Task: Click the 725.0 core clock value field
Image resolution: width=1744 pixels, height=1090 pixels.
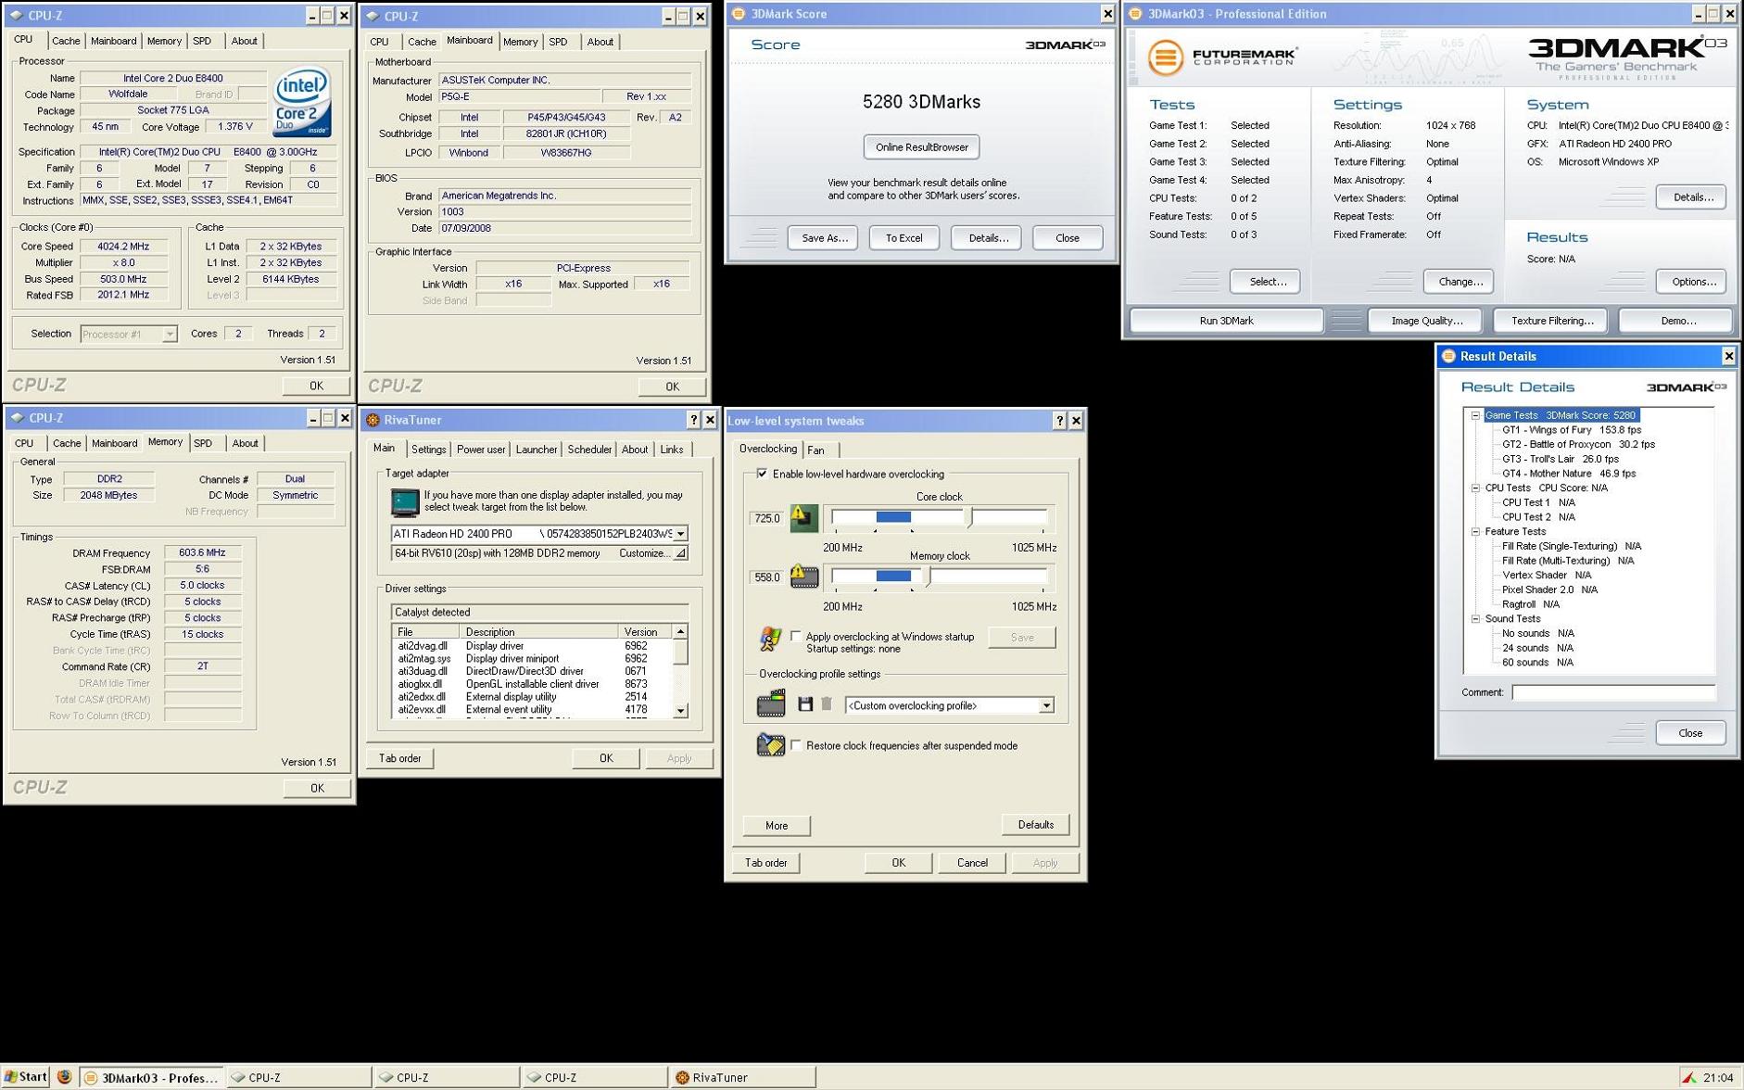Action: 767,518
